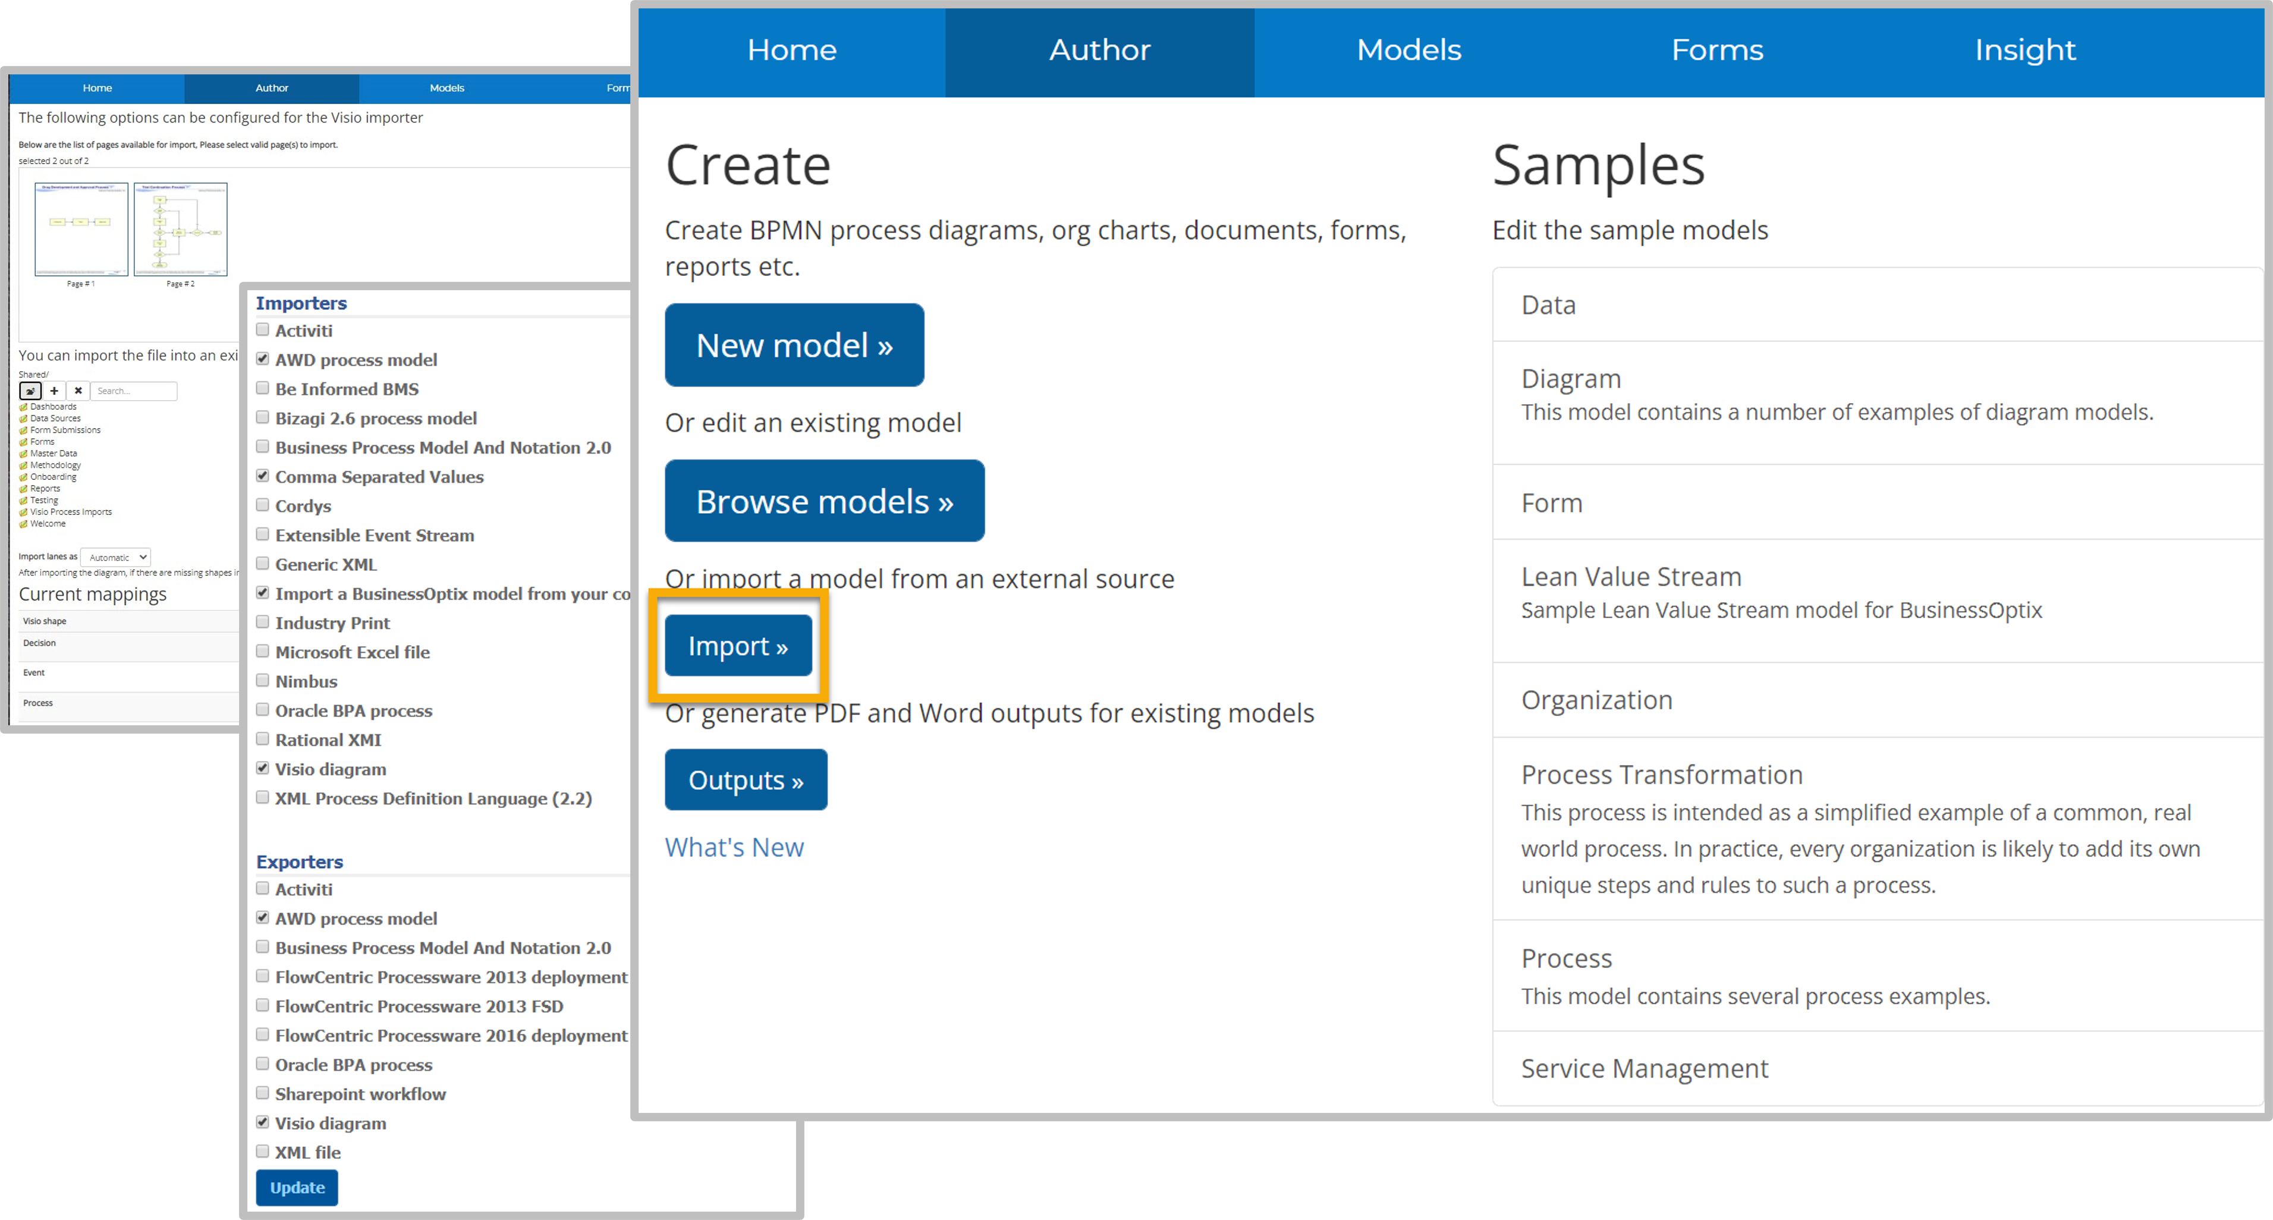Viewport: 2273px width, 1220px height.
Task: Select the Welcome folder
Action: point(48,523)
